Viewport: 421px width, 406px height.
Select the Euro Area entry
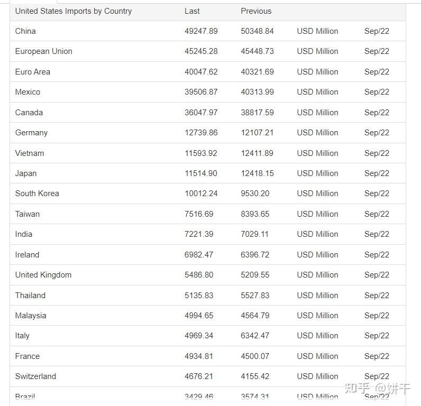tap(33, 72)
